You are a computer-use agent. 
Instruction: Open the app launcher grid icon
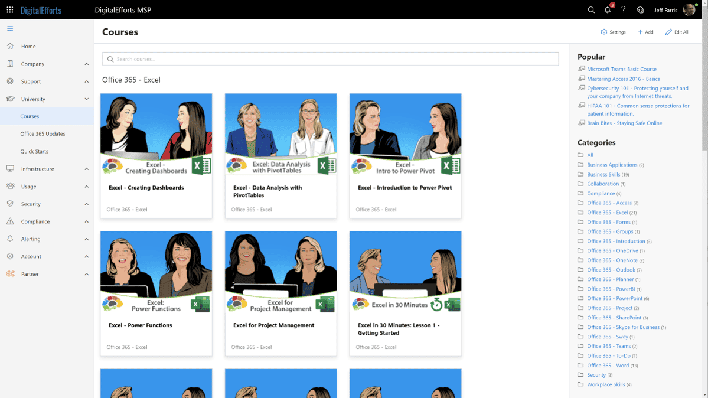pyautogui.click(x=10, y=10)
